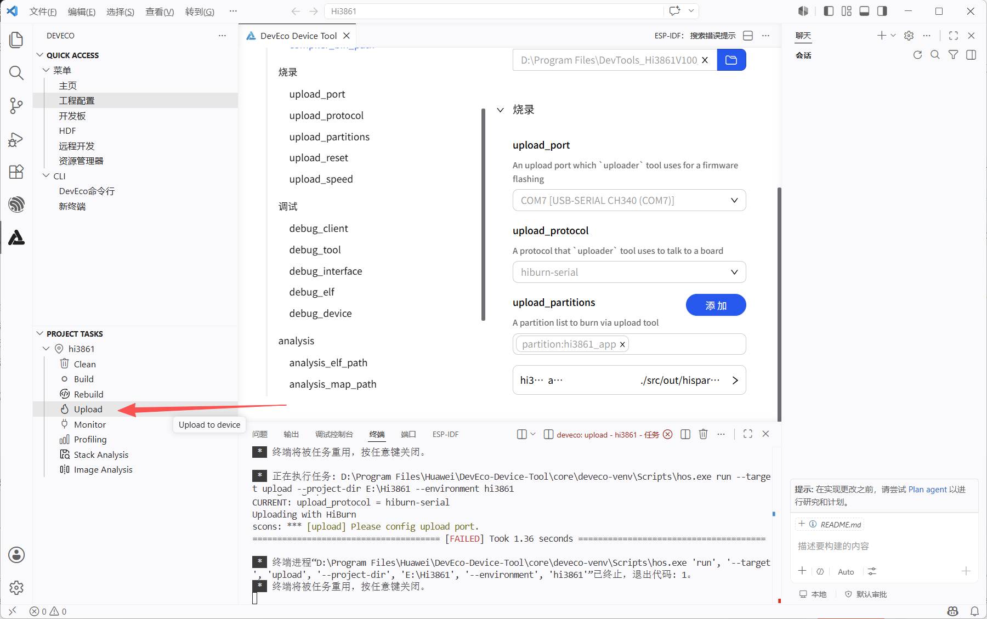987x619 pixels.
Task: Open the upload_protocol hiburn-serial dropdown
Action: coord(629,272)
